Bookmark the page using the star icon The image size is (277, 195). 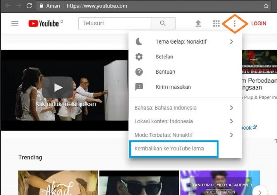click(x=266, y=6)
